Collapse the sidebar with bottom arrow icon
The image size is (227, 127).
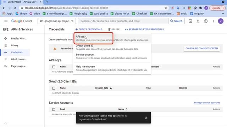(x=6, y=123)
